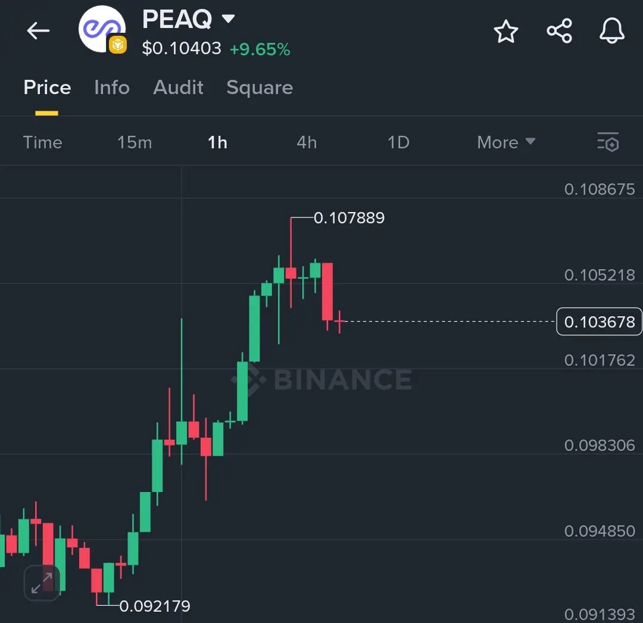This screenshot has width=643, height=623.
Task: Open the Square tab
Action: pyautogui.click(x=260, y=88)
